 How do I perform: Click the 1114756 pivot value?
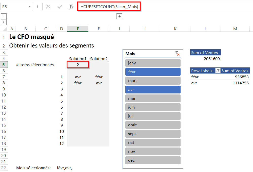241,83
